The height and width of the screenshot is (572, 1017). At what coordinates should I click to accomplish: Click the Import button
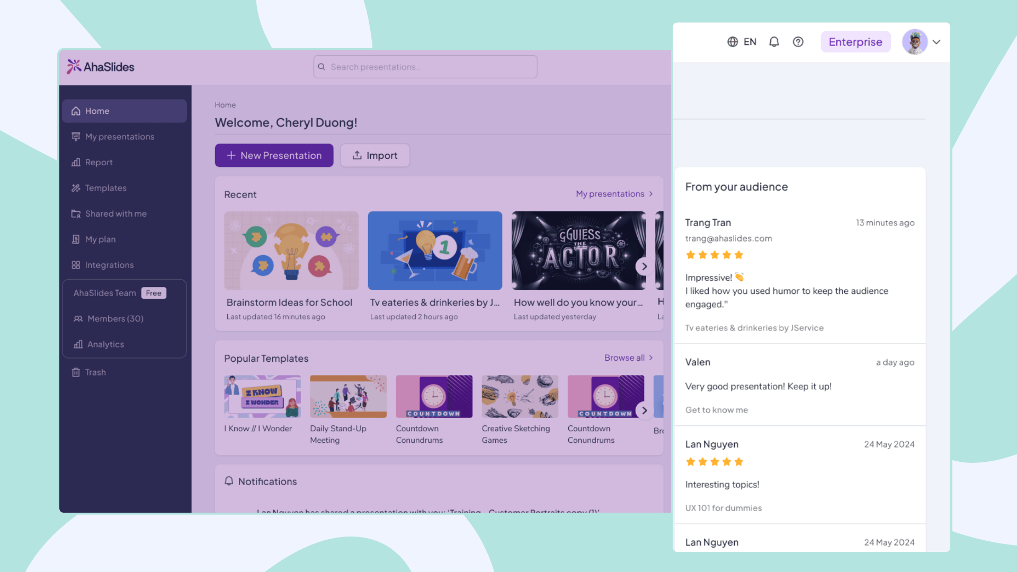[x=375, y=155]
